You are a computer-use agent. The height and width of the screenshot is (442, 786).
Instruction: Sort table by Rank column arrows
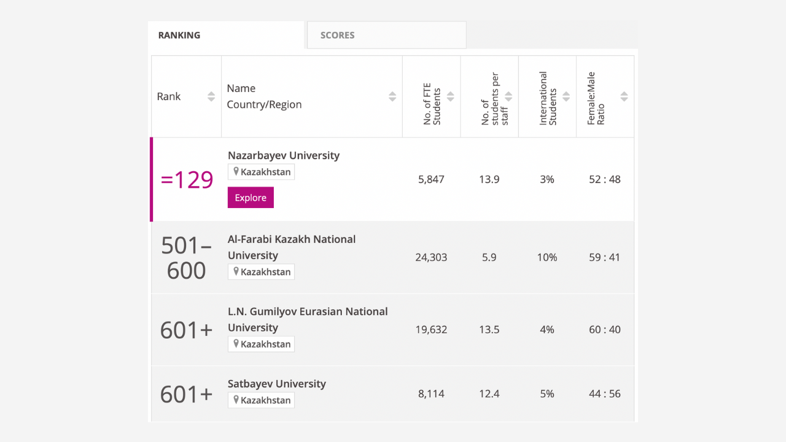click(211, 96)
